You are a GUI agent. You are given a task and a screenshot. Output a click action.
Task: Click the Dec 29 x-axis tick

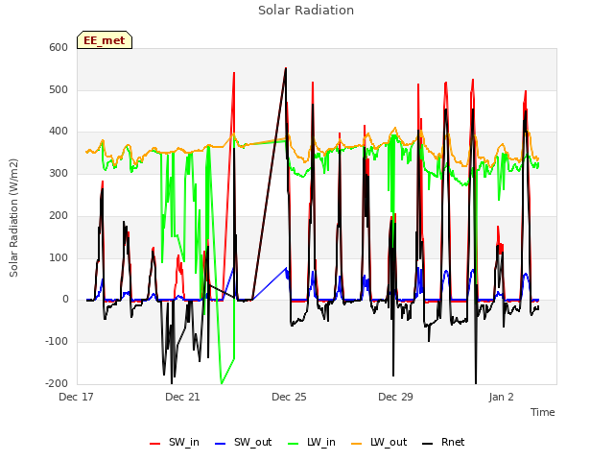point(395,397)
